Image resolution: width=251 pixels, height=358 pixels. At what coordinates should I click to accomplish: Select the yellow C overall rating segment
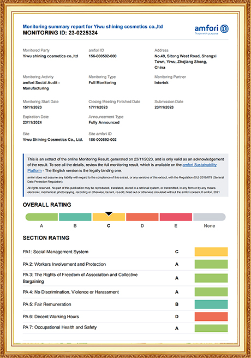109,217
